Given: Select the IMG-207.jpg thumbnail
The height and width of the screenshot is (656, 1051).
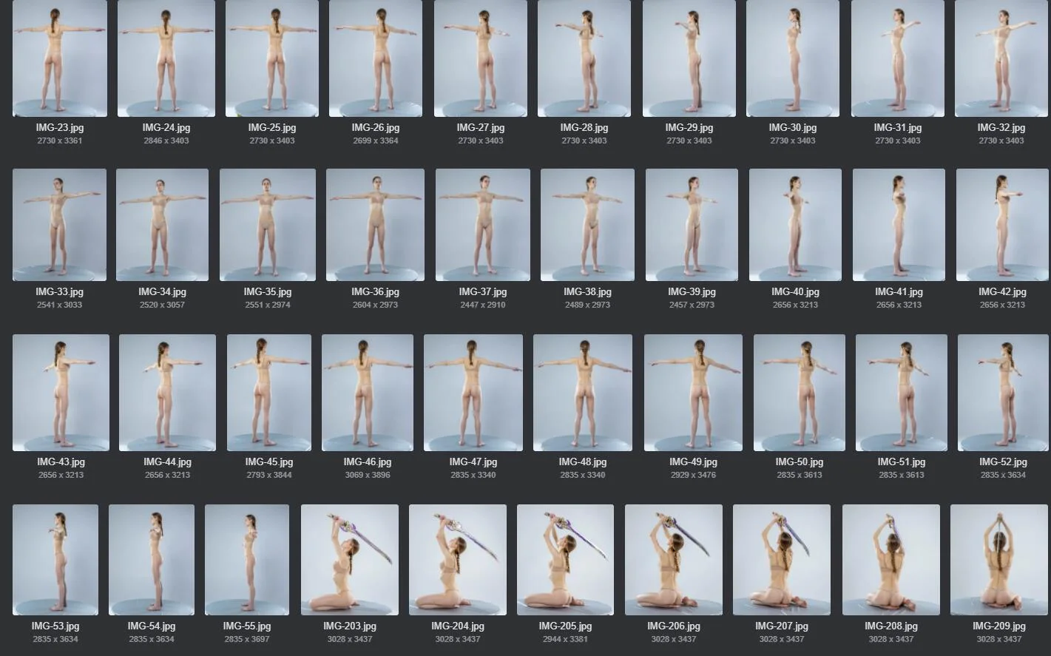Looking at the screenshot, I should [782, 560].
